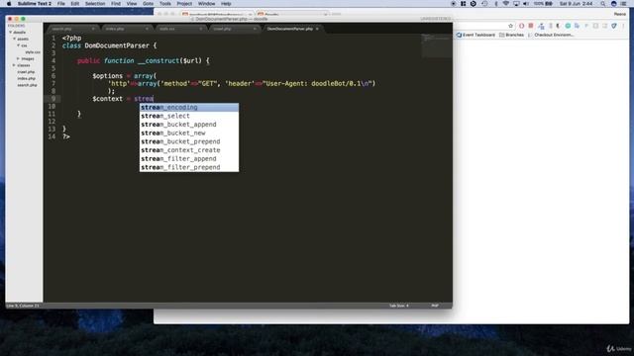Open Event Taskboard bookmark in browser
This screenshot has height=356, width=634.
pos(475,36)
